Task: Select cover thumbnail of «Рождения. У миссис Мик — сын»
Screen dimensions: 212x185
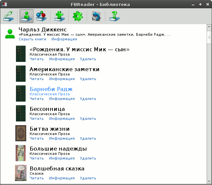Action: 21,54
